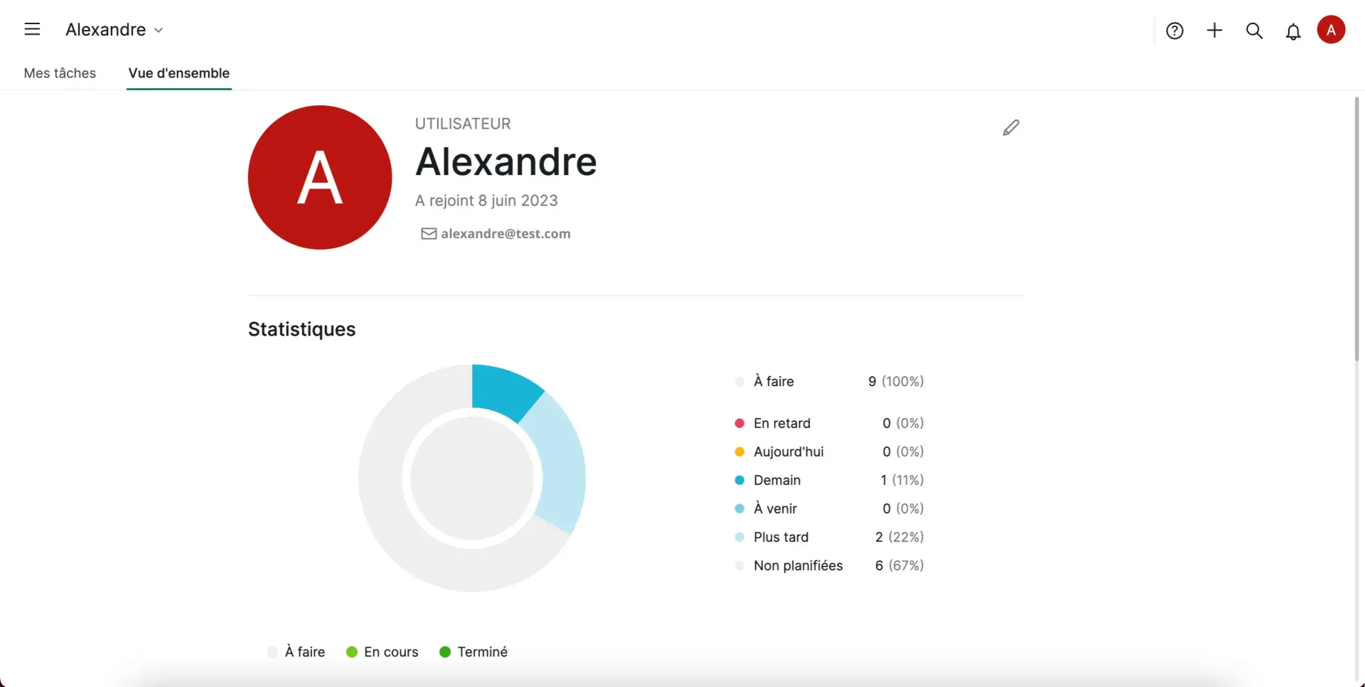Image resolution: width=1365 pixels, height=687 pixels.
Task: Select the Plus tard statistics row
Action: click(x=829, y=537)
